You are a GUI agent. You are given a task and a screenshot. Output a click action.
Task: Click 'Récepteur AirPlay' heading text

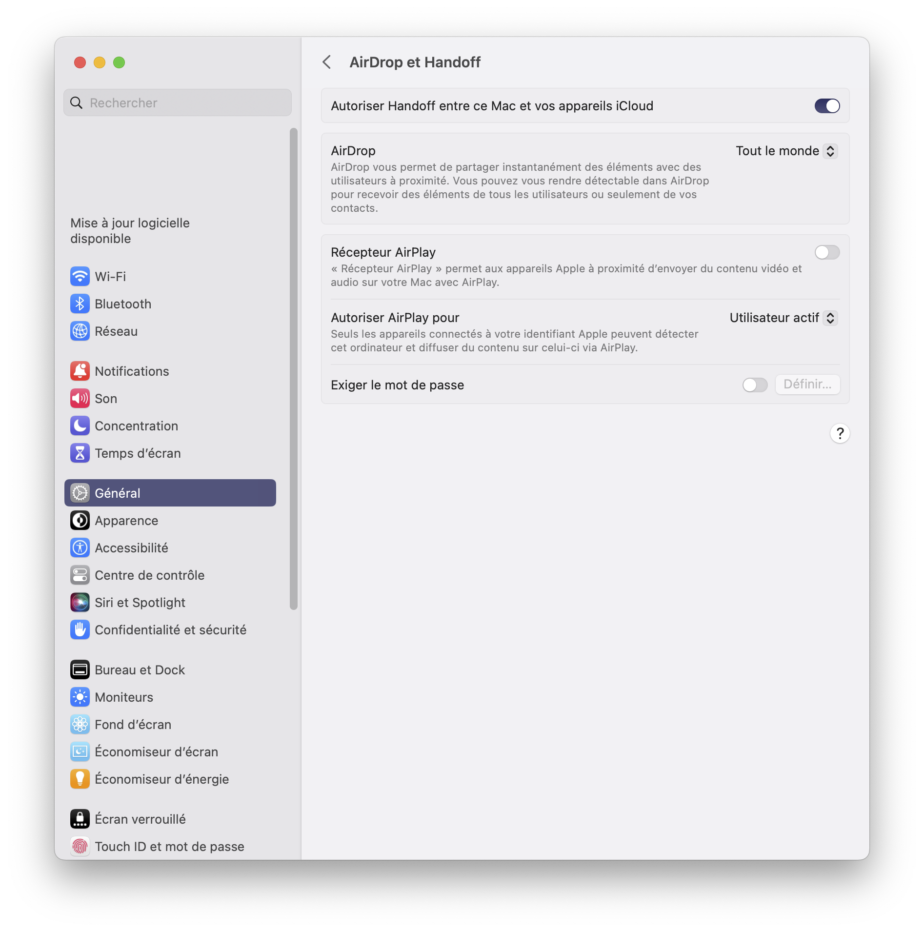point(383,252)
